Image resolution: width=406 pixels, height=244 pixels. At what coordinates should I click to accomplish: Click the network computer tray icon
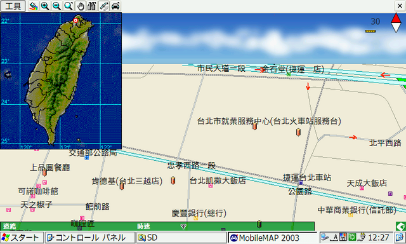325,237
